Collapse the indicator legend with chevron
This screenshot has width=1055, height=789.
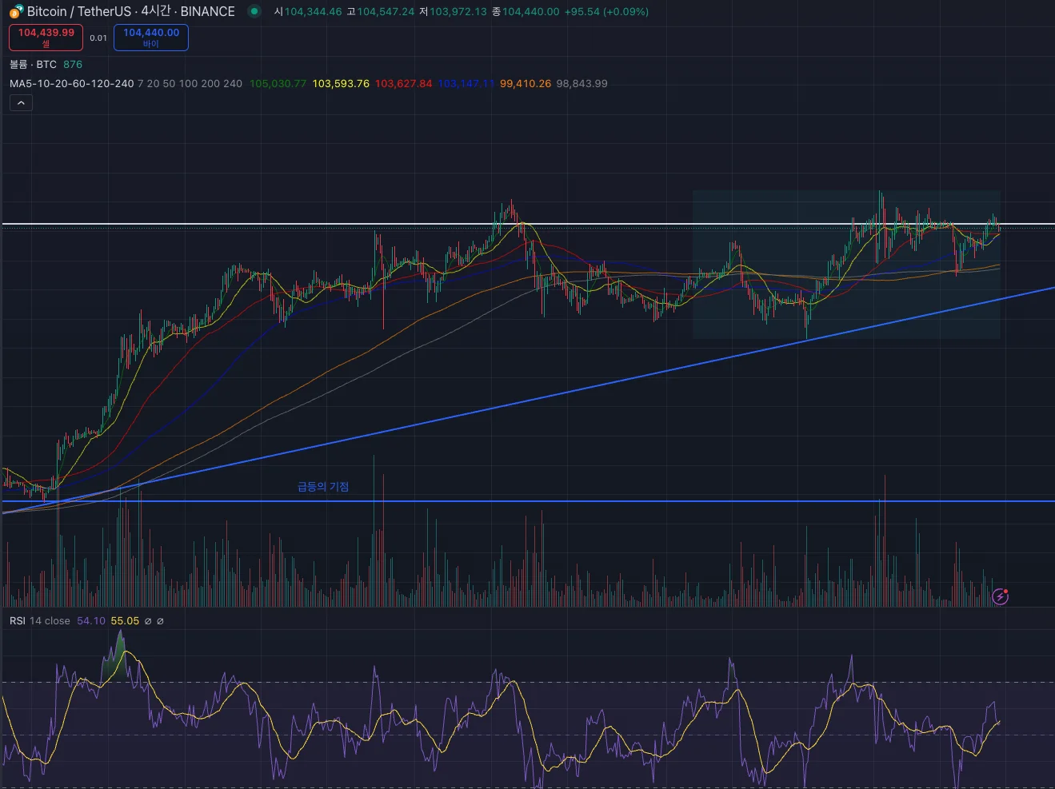coord(21,102)
